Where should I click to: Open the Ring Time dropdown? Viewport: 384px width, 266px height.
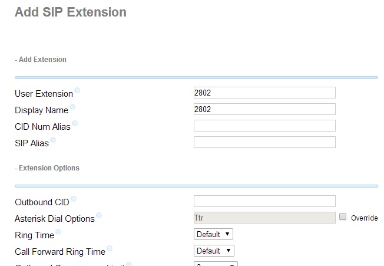[x=214, y=234]
